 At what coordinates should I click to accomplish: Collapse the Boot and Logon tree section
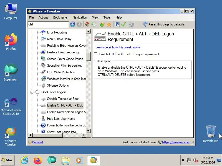(x=32, y=92)
